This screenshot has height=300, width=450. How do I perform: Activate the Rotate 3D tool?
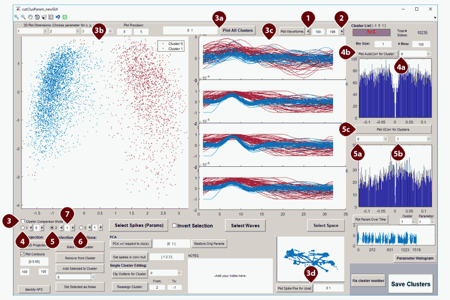pyautogui.click(x=37, y=17)
